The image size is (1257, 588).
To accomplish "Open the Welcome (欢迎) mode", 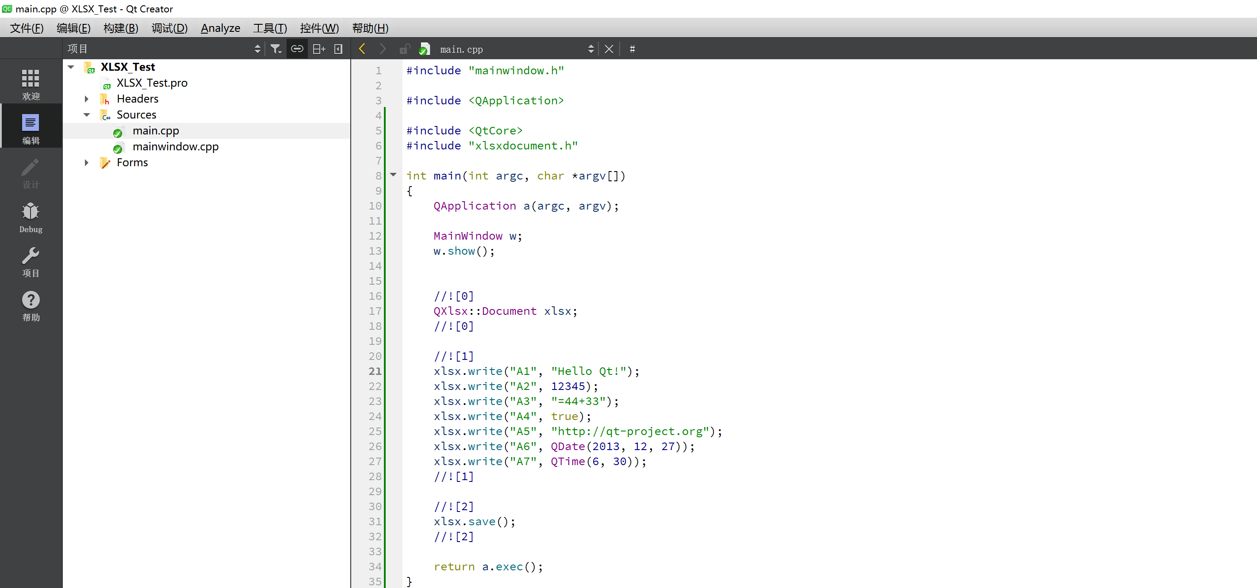I will tap(31, 84).
